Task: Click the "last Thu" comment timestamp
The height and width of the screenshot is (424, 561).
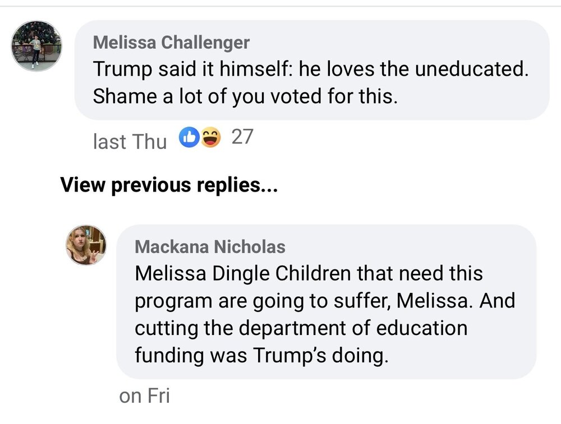Action: click(130, 141)
